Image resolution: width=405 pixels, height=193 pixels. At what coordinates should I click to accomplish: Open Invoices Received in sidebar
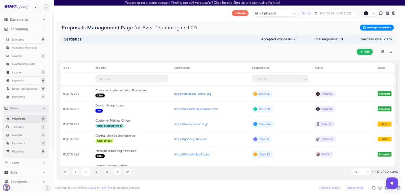[23, 64]
